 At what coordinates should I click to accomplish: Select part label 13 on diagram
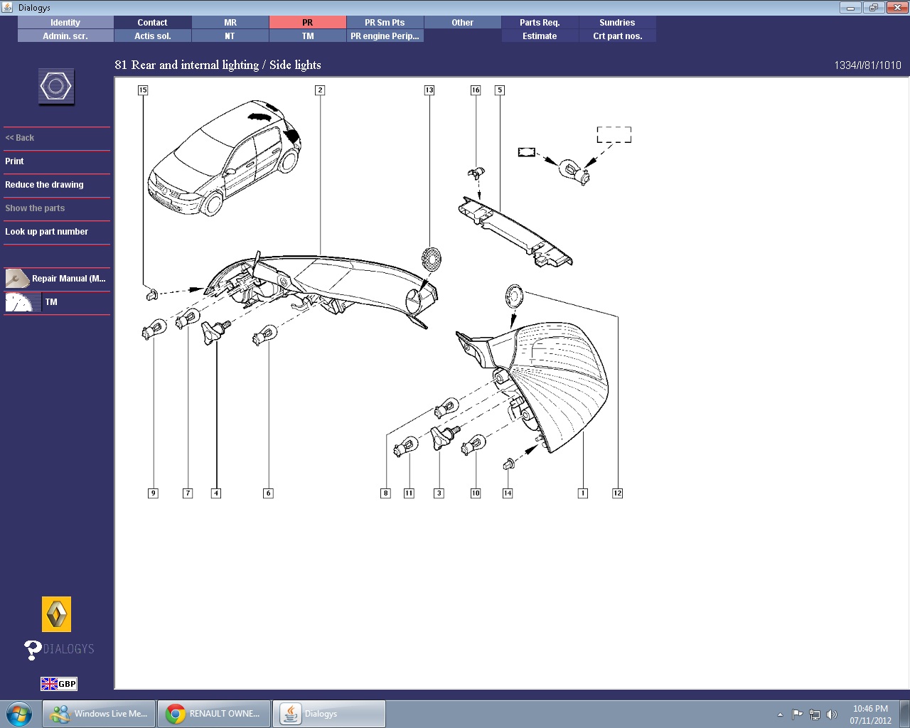(429, 90)
